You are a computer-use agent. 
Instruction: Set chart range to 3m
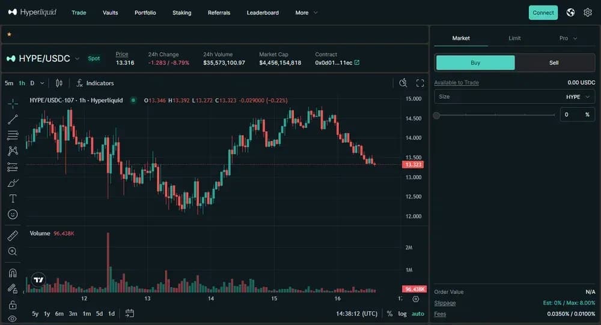tap(73, 314)
